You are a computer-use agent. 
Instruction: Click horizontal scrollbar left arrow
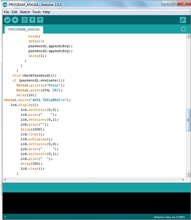tap(5, 180)
